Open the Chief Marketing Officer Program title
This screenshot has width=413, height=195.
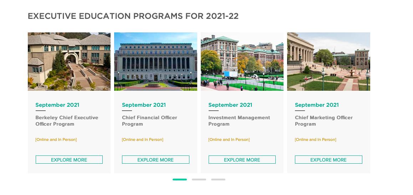(324, 121)
